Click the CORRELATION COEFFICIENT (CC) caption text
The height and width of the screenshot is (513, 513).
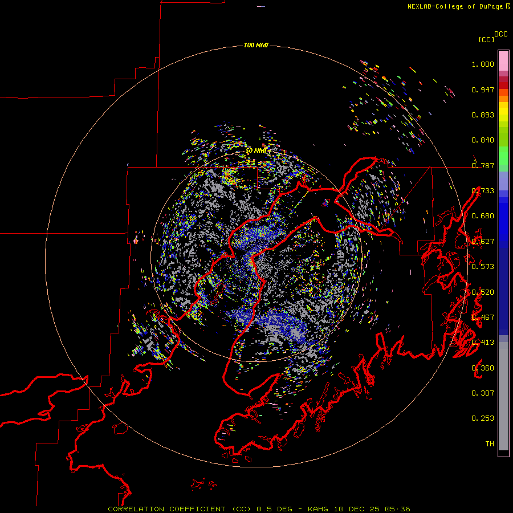tap(180, 509)
